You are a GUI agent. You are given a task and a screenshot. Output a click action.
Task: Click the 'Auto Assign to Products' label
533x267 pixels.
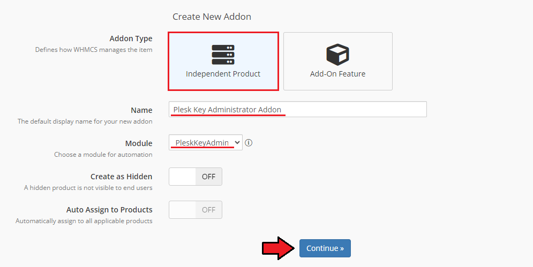click(x=109, y=210)
